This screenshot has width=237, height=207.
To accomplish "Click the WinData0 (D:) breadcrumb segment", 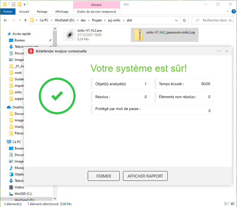I will (x=64, y=20).
